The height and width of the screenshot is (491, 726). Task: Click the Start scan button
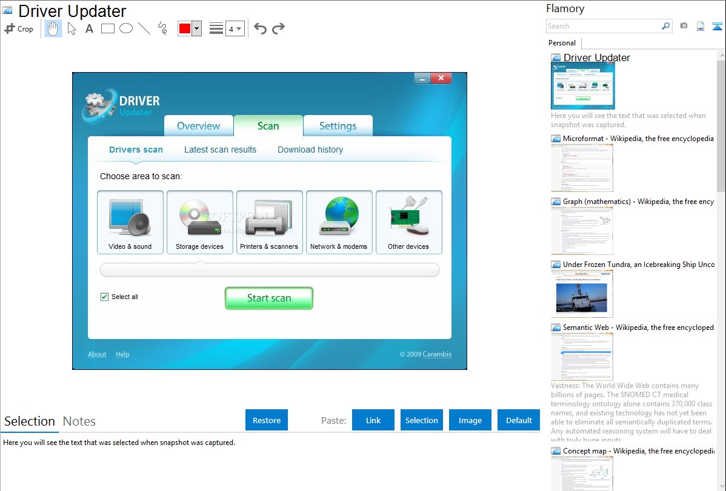[269, 298]
